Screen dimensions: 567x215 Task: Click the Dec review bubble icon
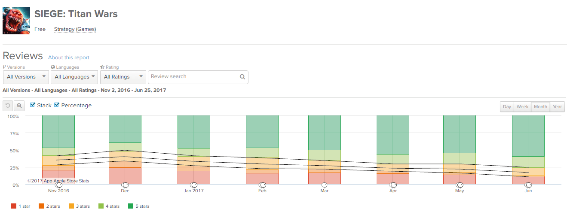pyautogui.click(x=125, y=185)
